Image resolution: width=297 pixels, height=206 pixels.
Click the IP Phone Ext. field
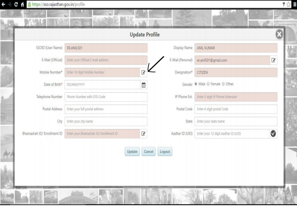pos(236,97)
